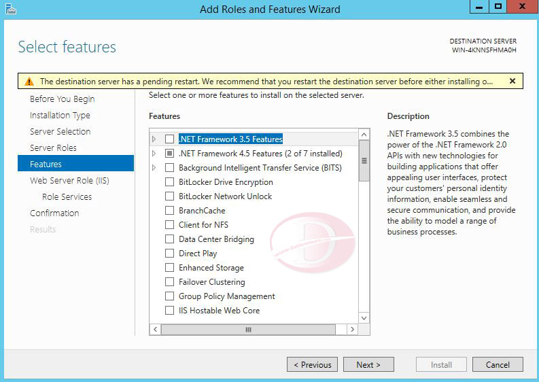Jump to the Confirmation step
Image resolution: width=539 pixels, height=382 pixels.
[x=54, y=213]
